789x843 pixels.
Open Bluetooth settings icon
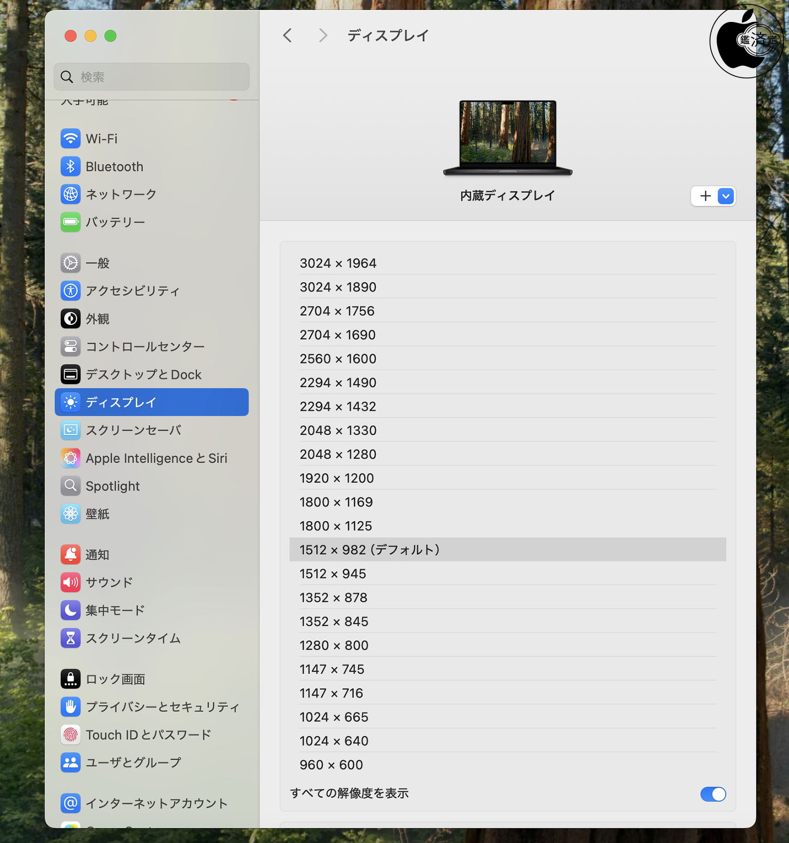tap(71, 167)
